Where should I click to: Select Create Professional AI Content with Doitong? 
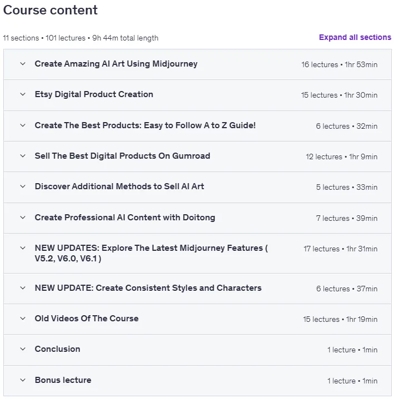point(125,218)
